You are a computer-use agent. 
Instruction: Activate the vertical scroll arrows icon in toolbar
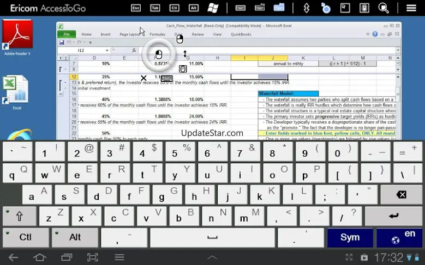(x=307, y=8)
